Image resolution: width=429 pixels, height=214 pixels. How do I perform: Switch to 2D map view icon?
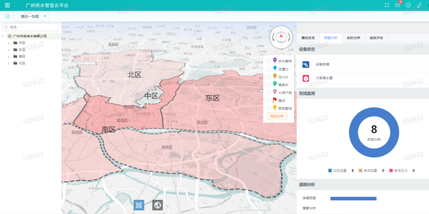tap(139, 205)
